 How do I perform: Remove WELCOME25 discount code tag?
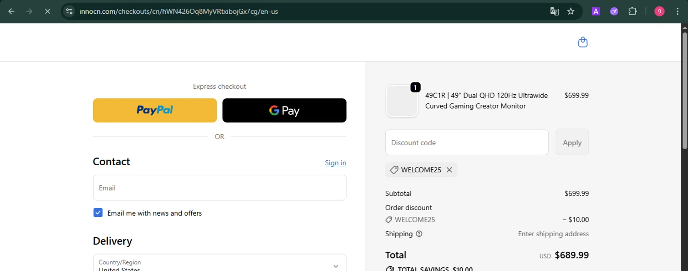pos(449,170)
